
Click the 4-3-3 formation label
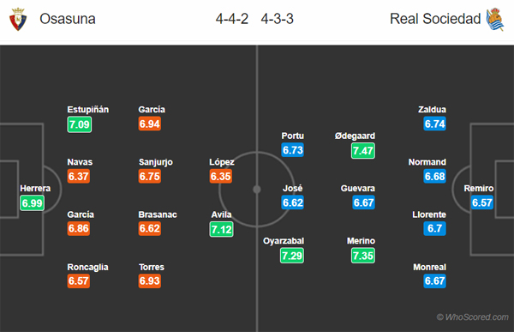[277, 19]
